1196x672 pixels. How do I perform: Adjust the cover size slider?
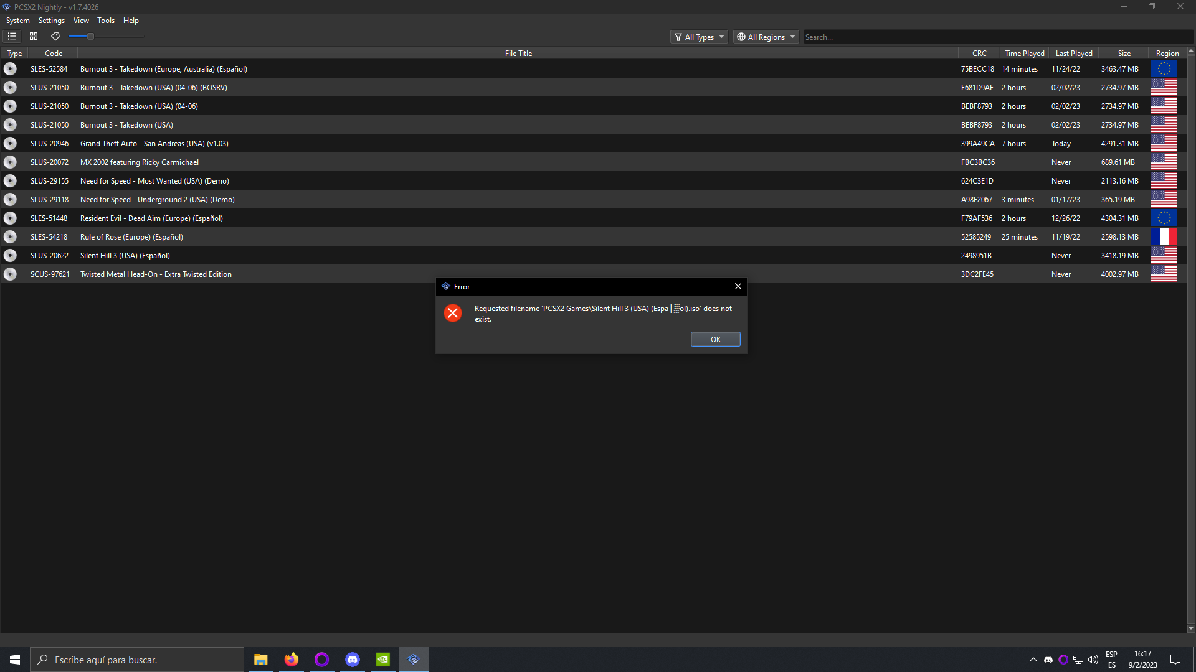(90, 36)
